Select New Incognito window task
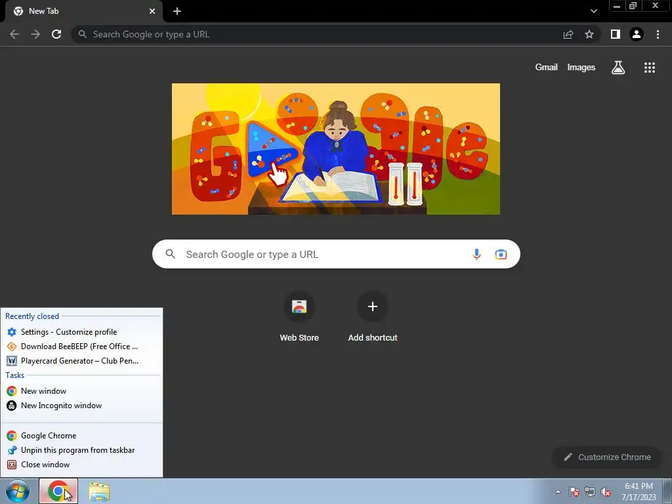The width and height of the screenshot is (672, 504). click(81, 406)
